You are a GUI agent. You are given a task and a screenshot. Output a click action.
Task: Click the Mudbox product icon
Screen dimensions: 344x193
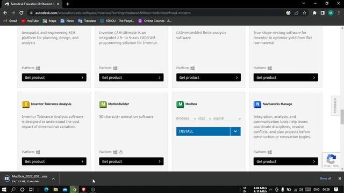[x=180, y=104]
